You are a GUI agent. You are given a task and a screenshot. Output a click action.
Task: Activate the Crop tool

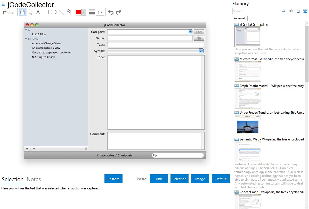coord(8,12)
